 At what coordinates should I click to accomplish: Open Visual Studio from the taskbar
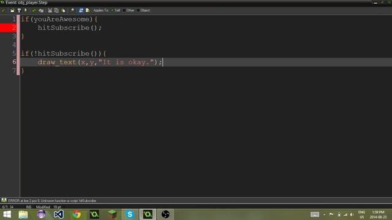59,215
